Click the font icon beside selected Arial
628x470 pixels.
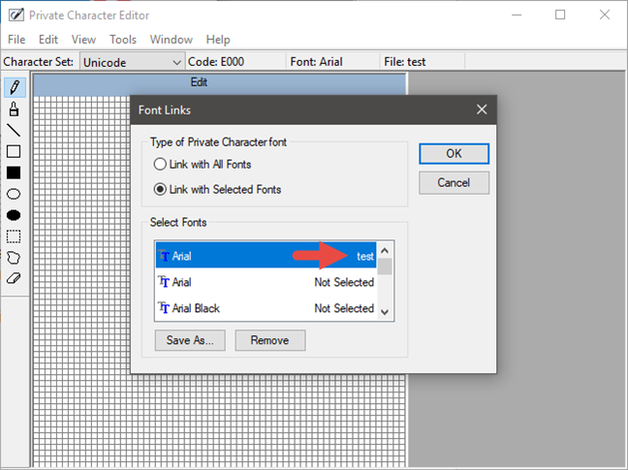coord(164,256)
